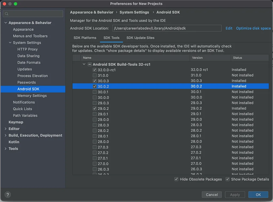The image size is (273, 202).
Task: Select Data Sharing settings
Action: [x=28, y=56]
